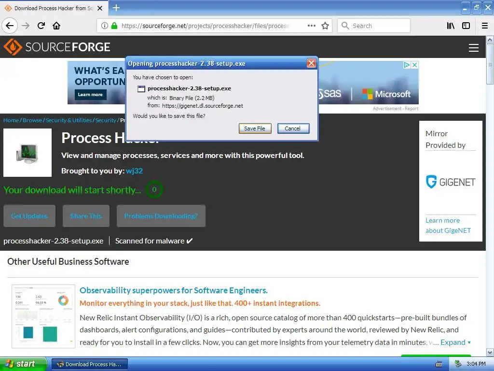494x371 pixels.
Task: Open page actions three-dots menu
Action: (x=311, y=26)
